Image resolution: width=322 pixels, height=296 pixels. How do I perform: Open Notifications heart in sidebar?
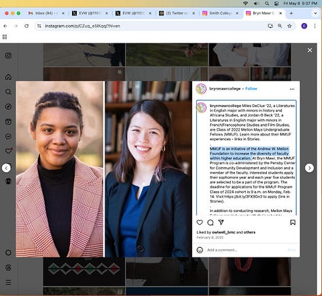pos(8,151)
